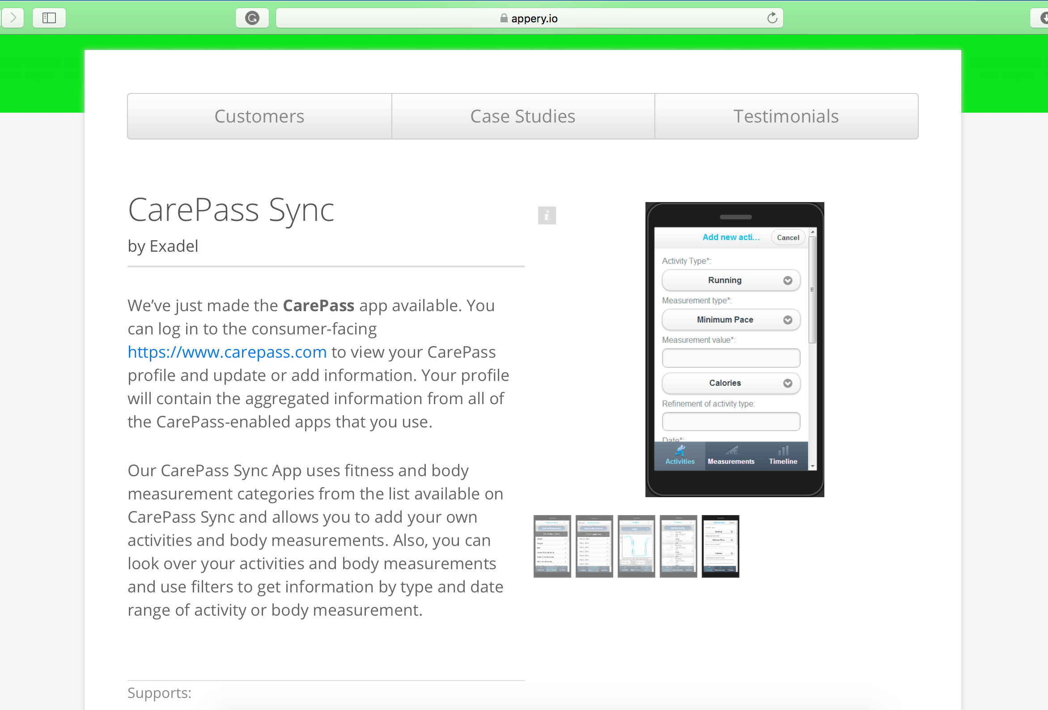Click the 'Measurement value*:' label
1048x710 pixels.
tap(698, 340)
